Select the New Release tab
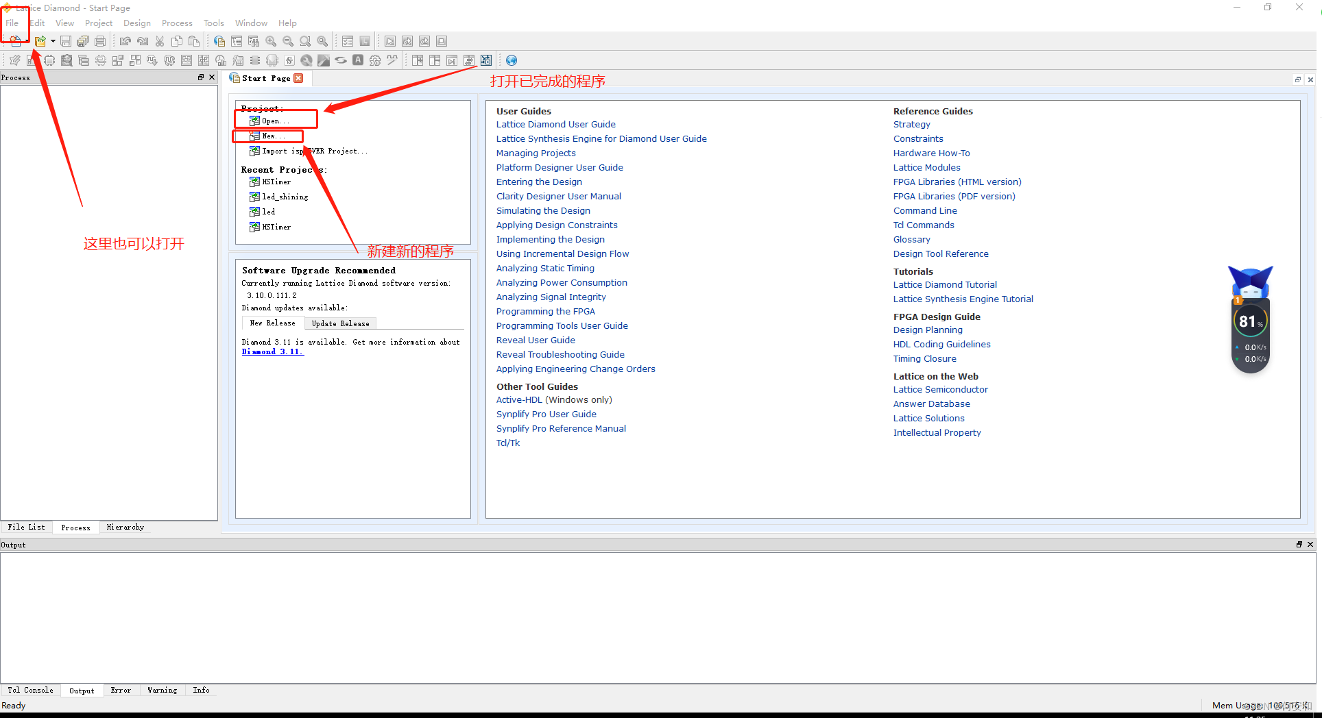 point(272,323)
